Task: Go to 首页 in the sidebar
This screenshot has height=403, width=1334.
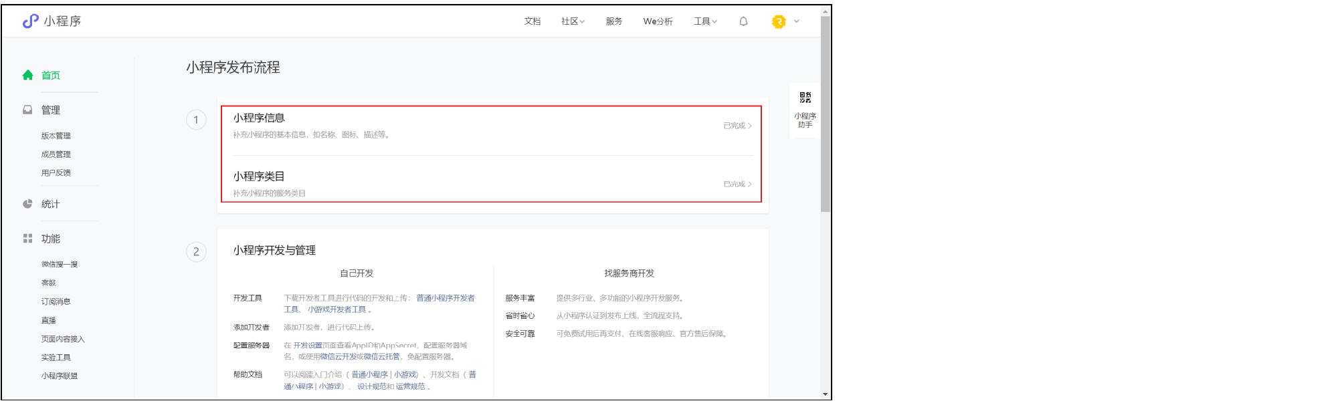Action: pos(51,76)
